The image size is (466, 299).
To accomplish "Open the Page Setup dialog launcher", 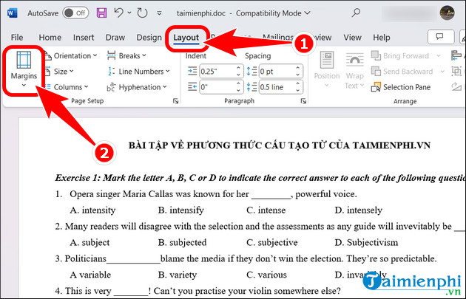I will 175,101.
